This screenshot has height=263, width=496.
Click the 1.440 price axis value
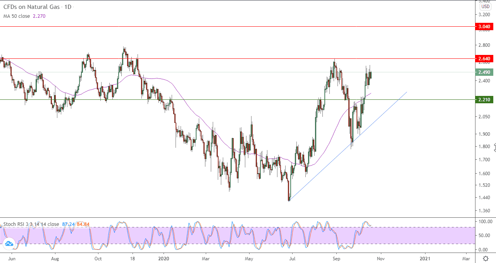[485, 198]
